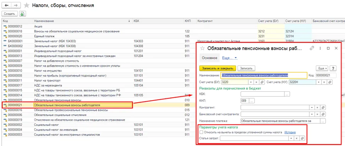Click ellipsis button of Назначение платежа
The image size is (345, 146).
[x=323, y=121]
